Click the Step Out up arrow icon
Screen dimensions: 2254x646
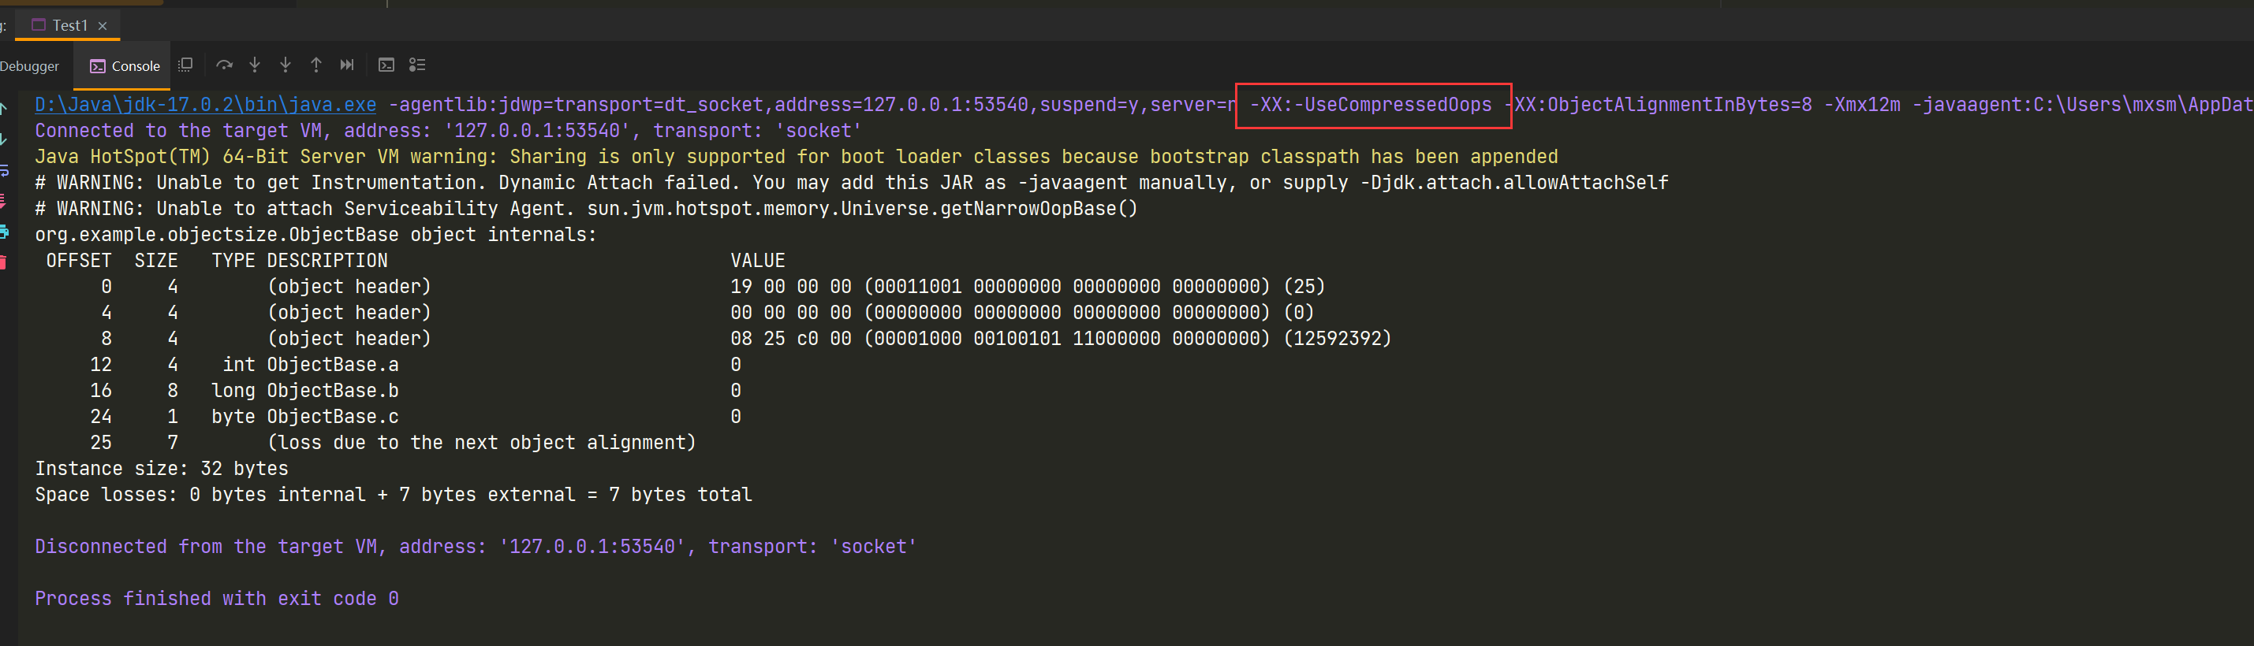tap(316, 65)
